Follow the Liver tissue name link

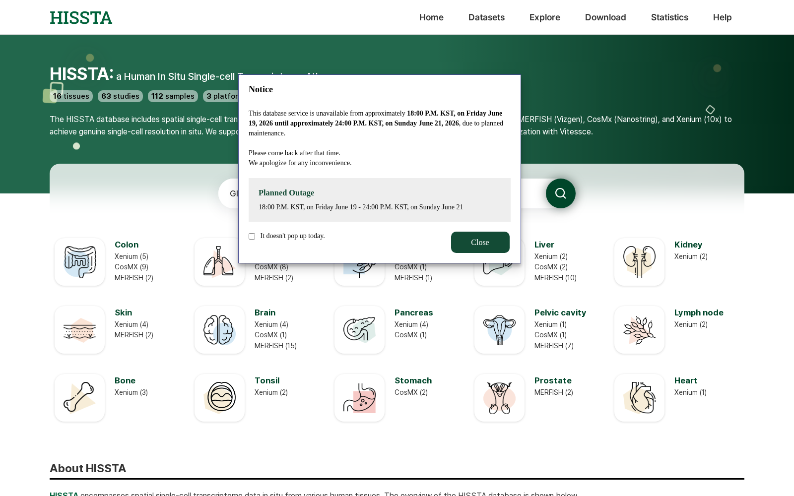(544, 245)
